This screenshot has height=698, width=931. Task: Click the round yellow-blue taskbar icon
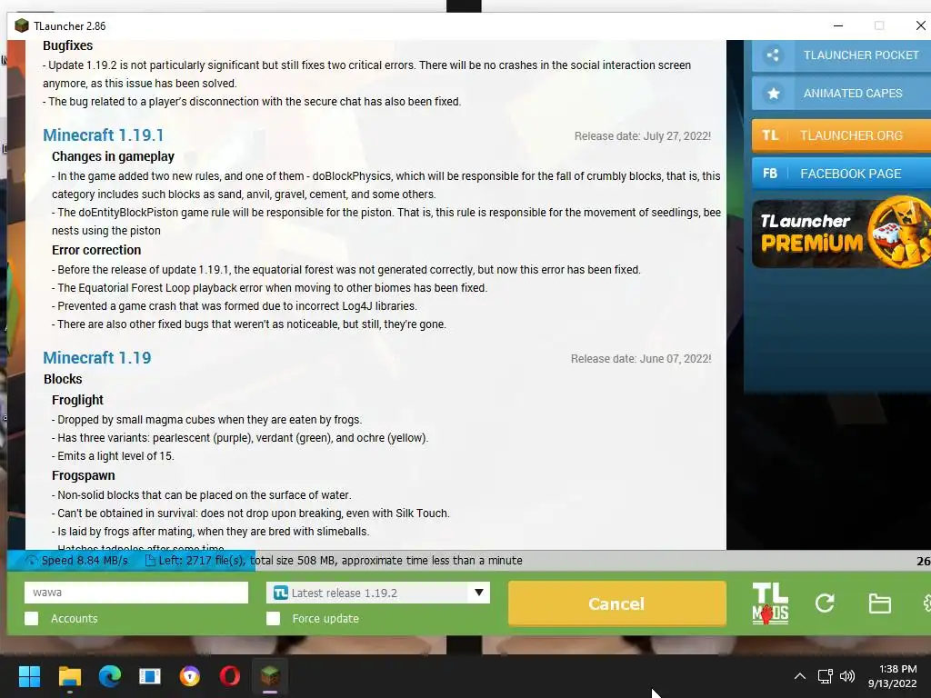190,676
